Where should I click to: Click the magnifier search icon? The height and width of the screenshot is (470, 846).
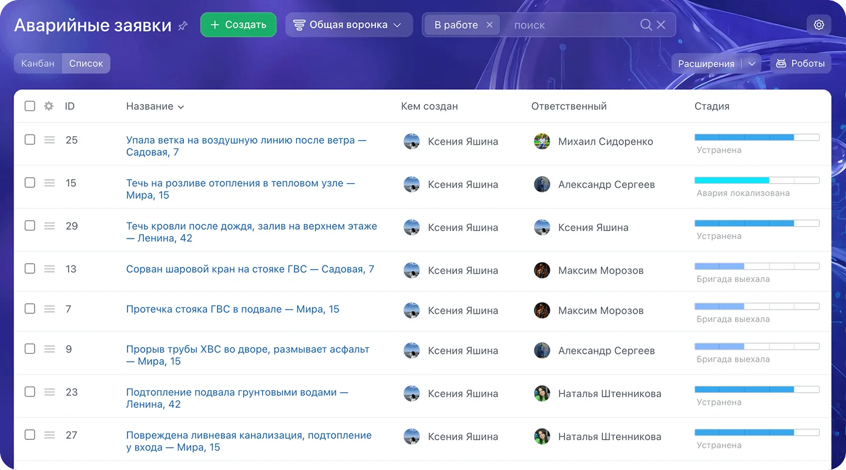click(646, 25)
